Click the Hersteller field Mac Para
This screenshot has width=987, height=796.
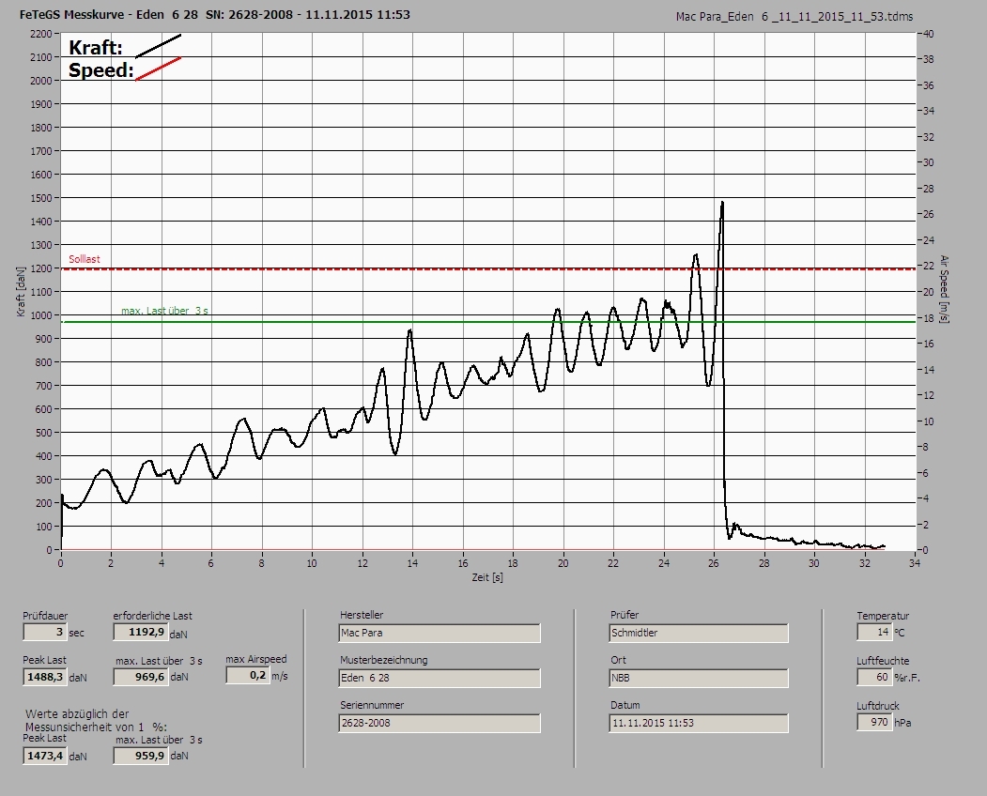pyautogui.click(x=439, y=633)
